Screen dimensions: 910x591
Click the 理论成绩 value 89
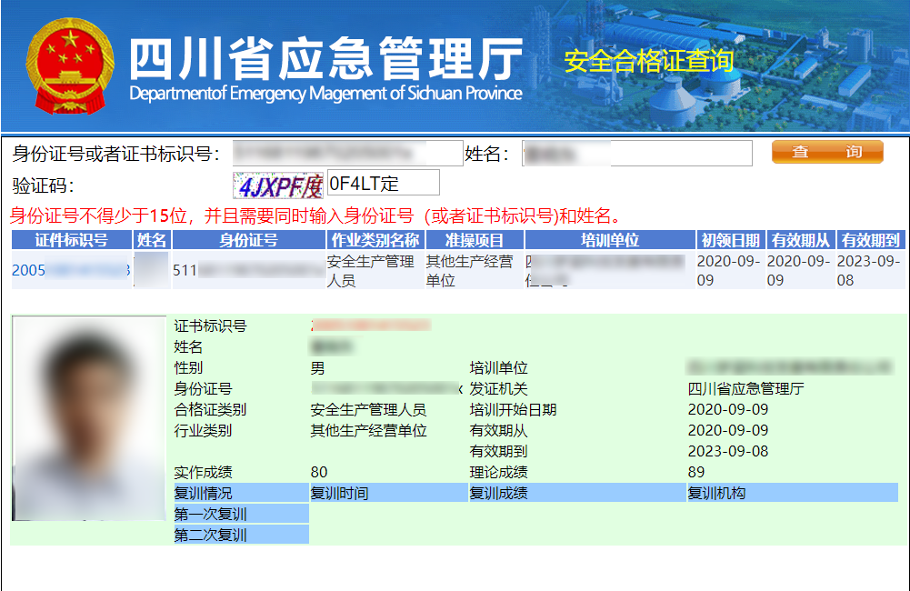pyautogui.click(x=696, y=472)
